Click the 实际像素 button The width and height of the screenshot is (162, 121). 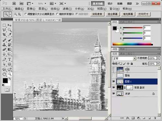click(x=97, y=14)
